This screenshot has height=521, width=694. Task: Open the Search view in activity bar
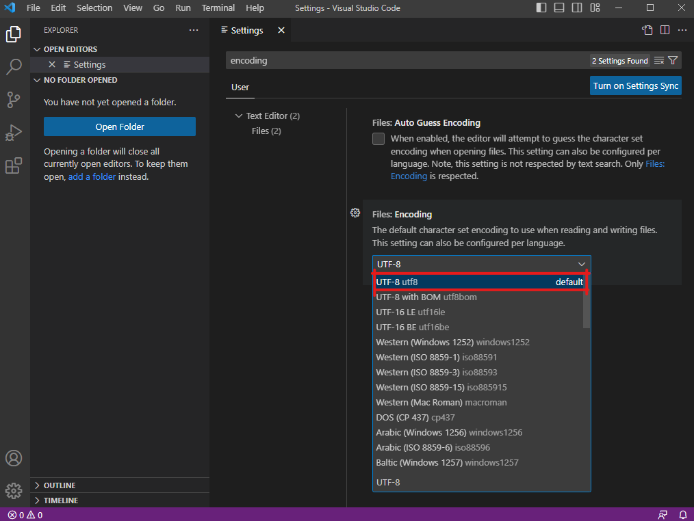(14, 66)
